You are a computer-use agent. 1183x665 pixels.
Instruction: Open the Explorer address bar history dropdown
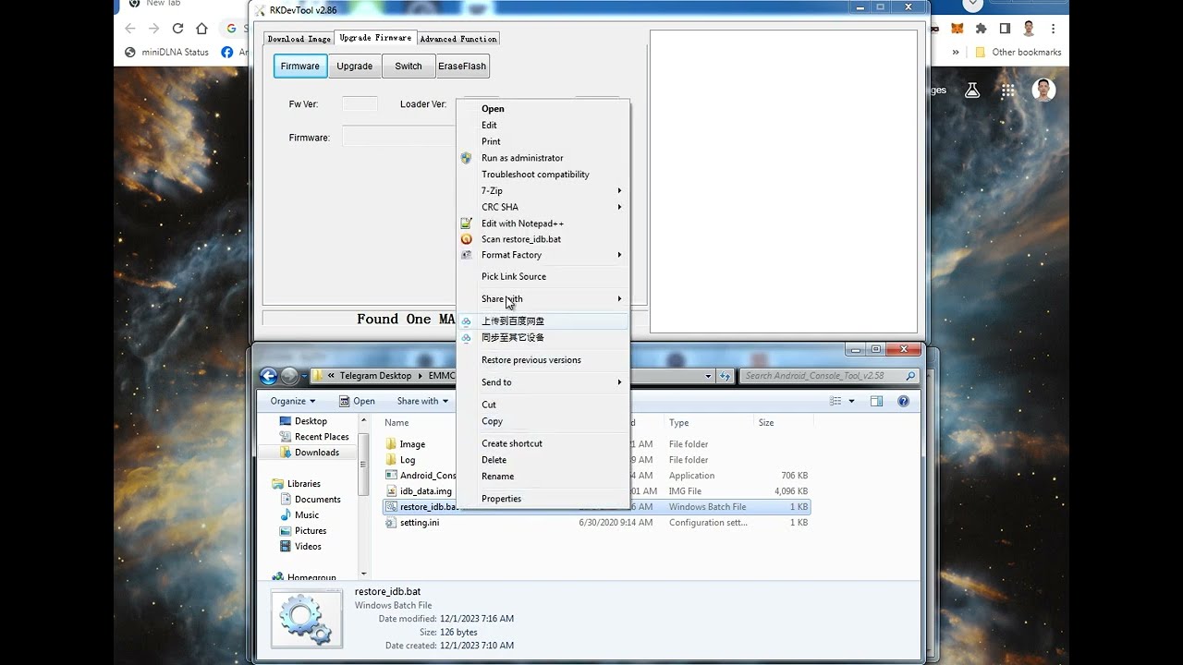(709, 376)
